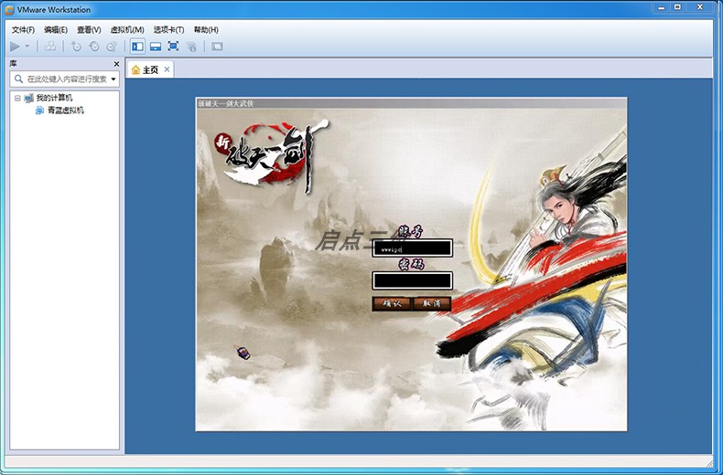Click the library search magnifier icon
Screen dimensions: 723x475
point(18,79)
